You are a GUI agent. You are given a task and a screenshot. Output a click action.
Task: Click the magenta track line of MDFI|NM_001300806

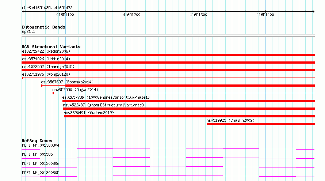168,166
